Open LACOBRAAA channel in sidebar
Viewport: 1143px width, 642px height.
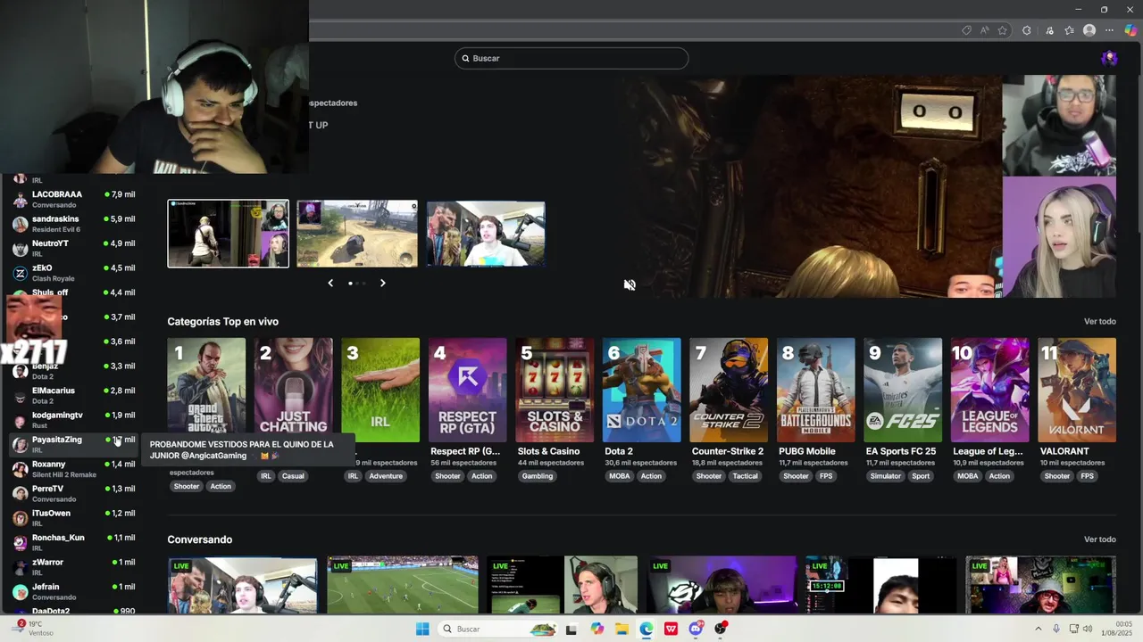click(74, 199)
